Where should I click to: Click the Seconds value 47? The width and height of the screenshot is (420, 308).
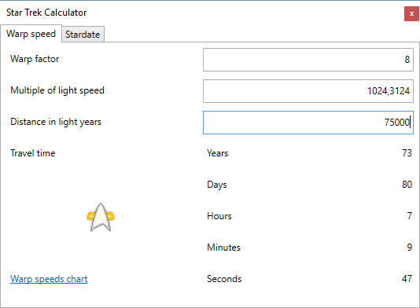(407, 279)
